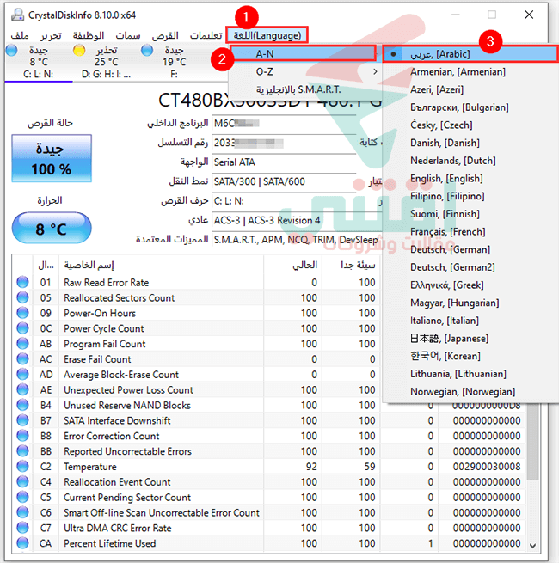Choose Greek from the language list
This screenshot has width=559, height=563.
click(x=470, y=285)
